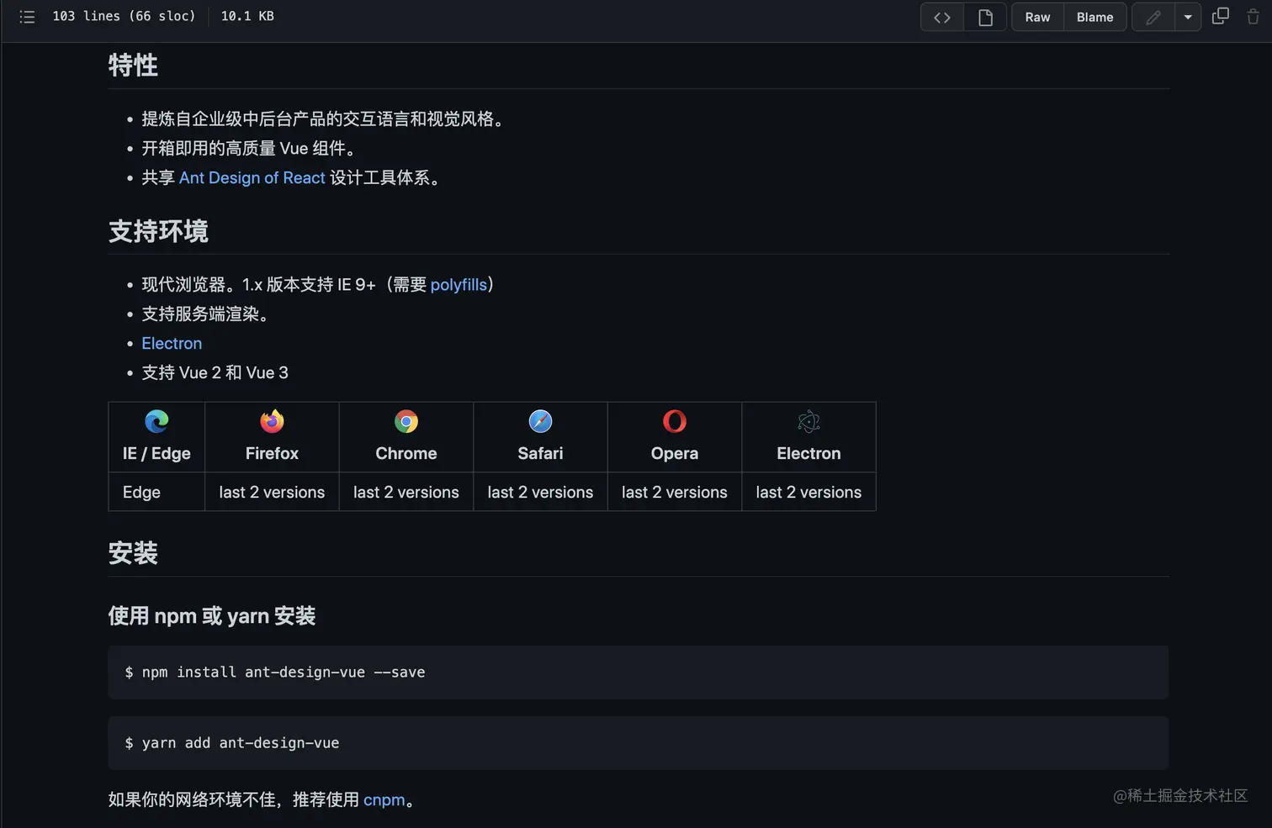Open the polyfills link
The width and height of the screenshot is (1272, 828).
pos(458,285)
